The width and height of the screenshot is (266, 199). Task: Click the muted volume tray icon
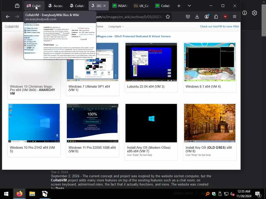[232, 194]
